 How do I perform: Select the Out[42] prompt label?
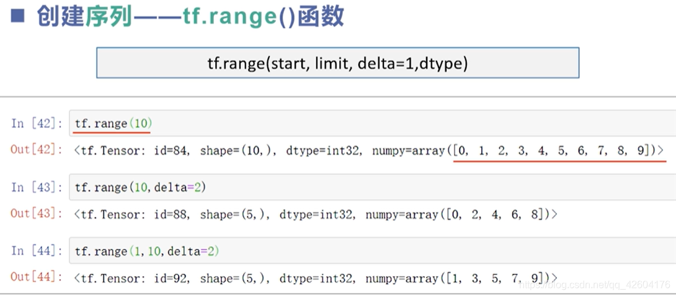37,150
